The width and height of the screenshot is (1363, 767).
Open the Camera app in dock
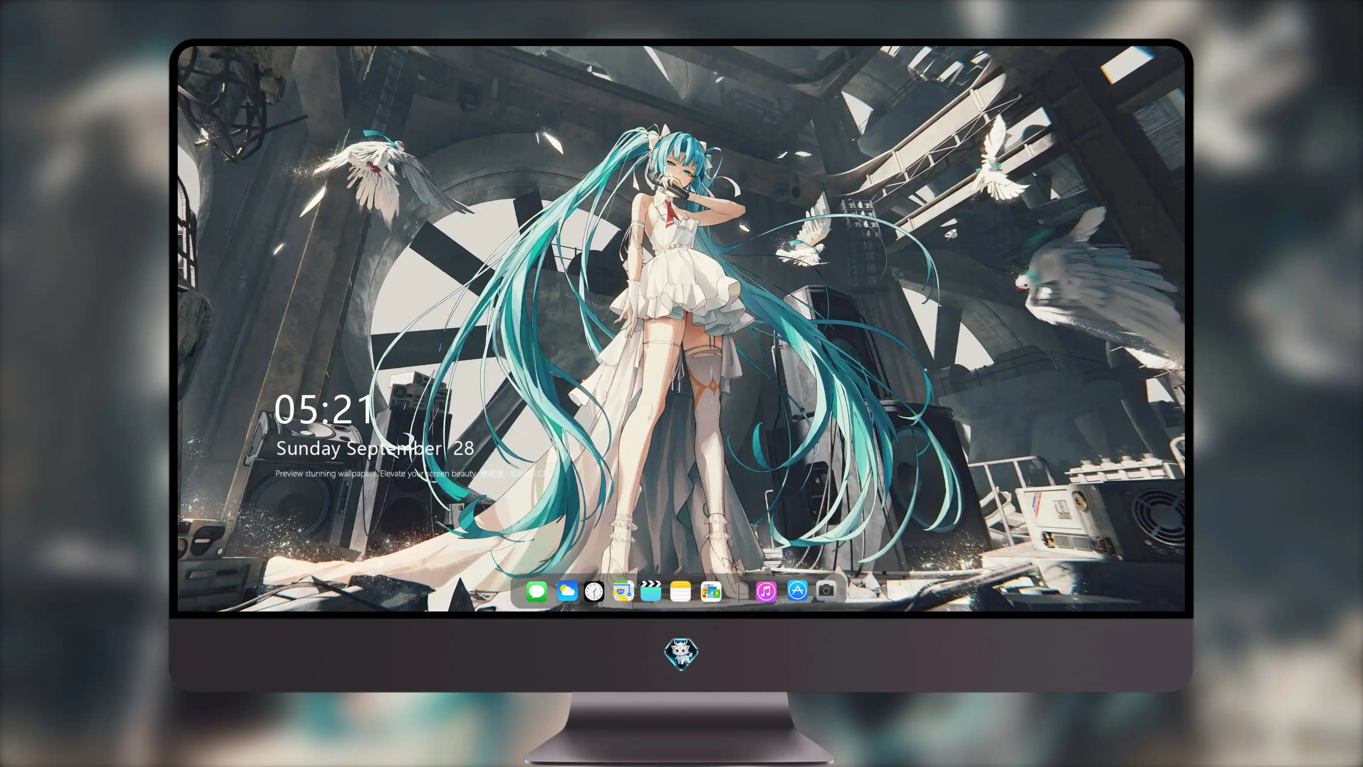pos(826,590)
